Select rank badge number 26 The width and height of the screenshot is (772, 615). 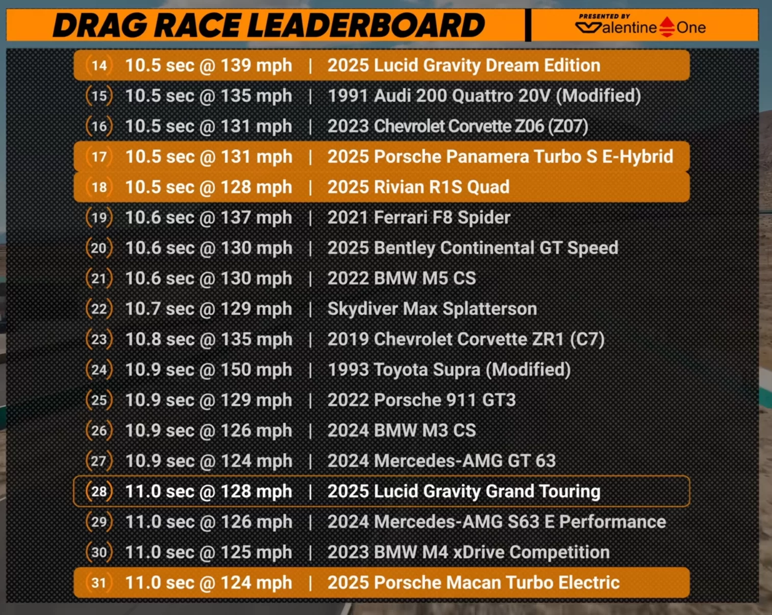point(99,430)
